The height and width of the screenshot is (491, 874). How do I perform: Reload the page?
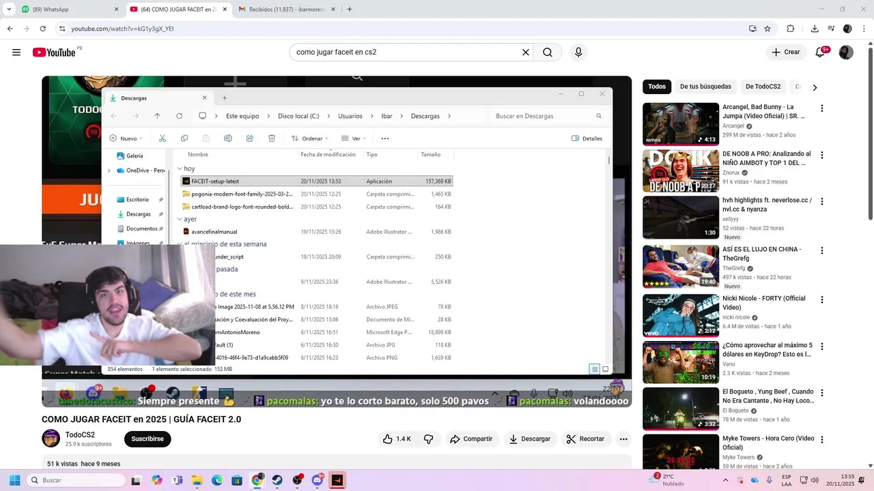pyautogui.click(x=42, y=29)
